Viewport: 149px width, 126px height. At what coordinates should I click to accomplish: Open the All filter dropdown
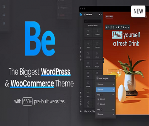(x=100, y=15)
